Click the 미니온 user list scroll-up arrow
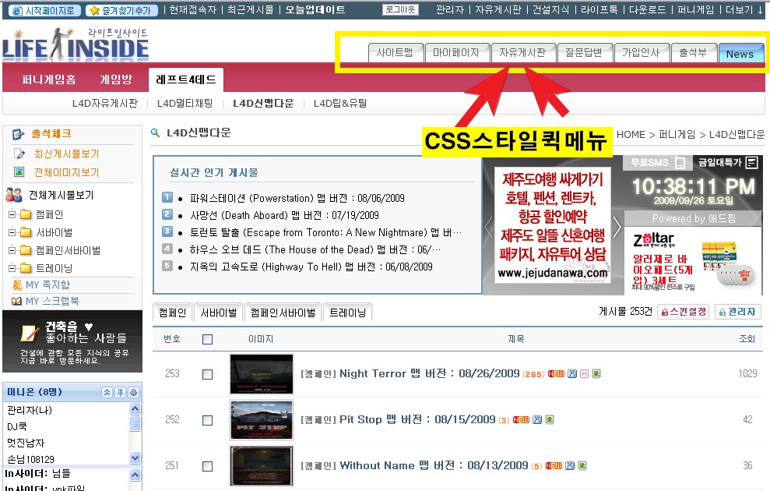Screen dimensions: 770x491 click(135, 409)
